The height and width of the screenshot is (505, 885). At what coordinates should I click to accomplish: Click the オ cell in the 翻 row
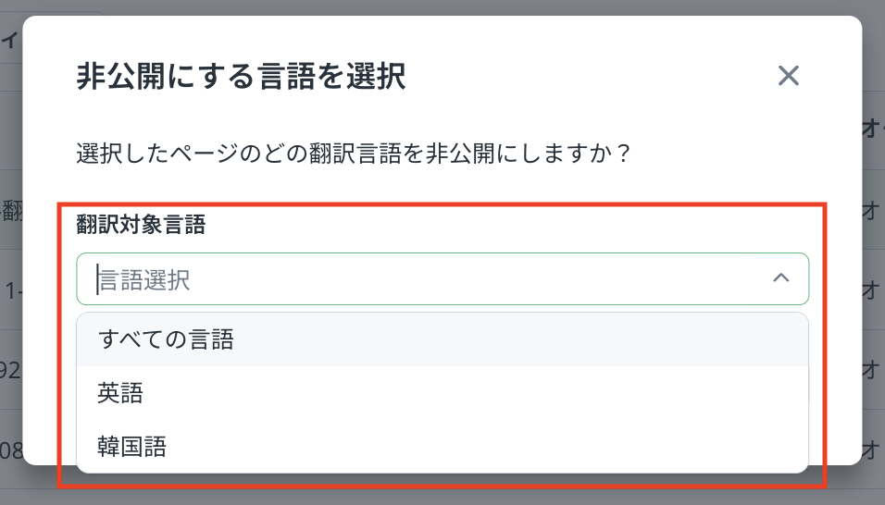[872, 210]
